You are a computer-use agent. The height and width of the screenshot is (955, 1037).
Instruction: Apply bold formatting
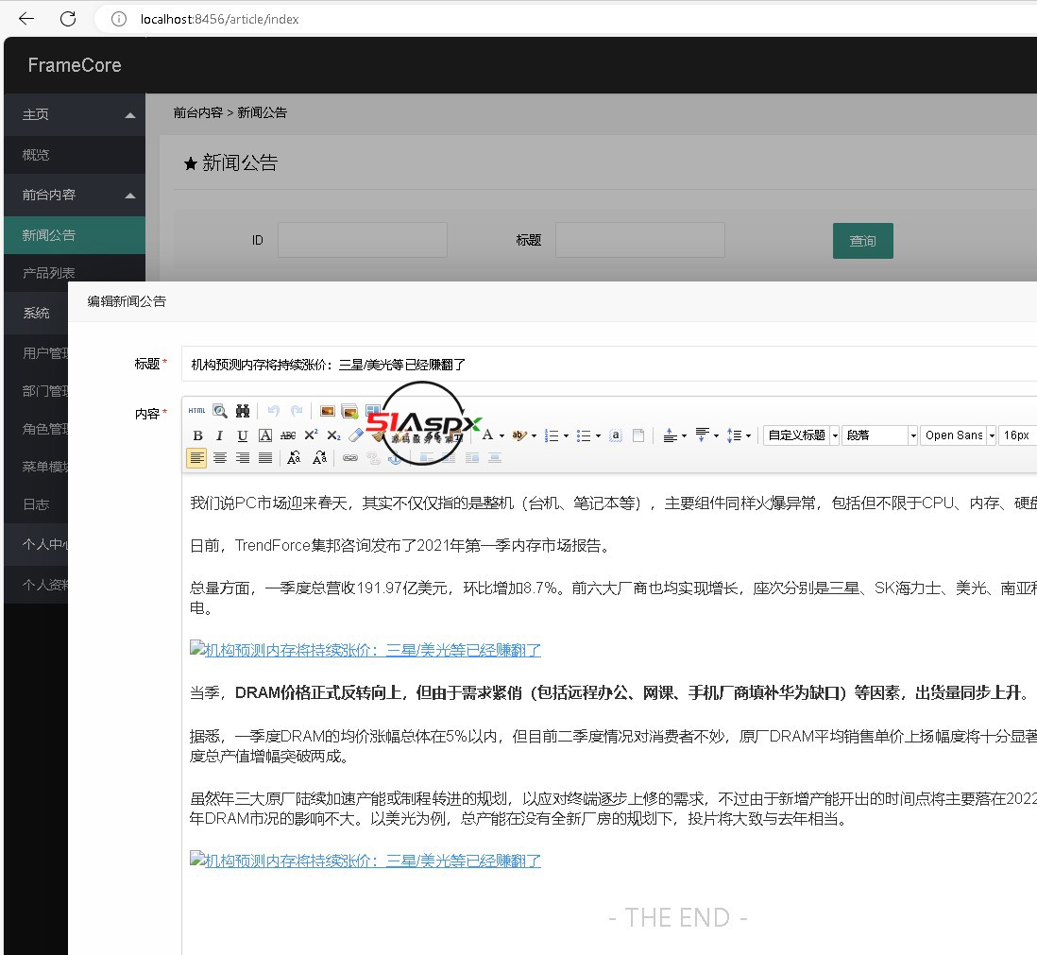pos(197,435)
